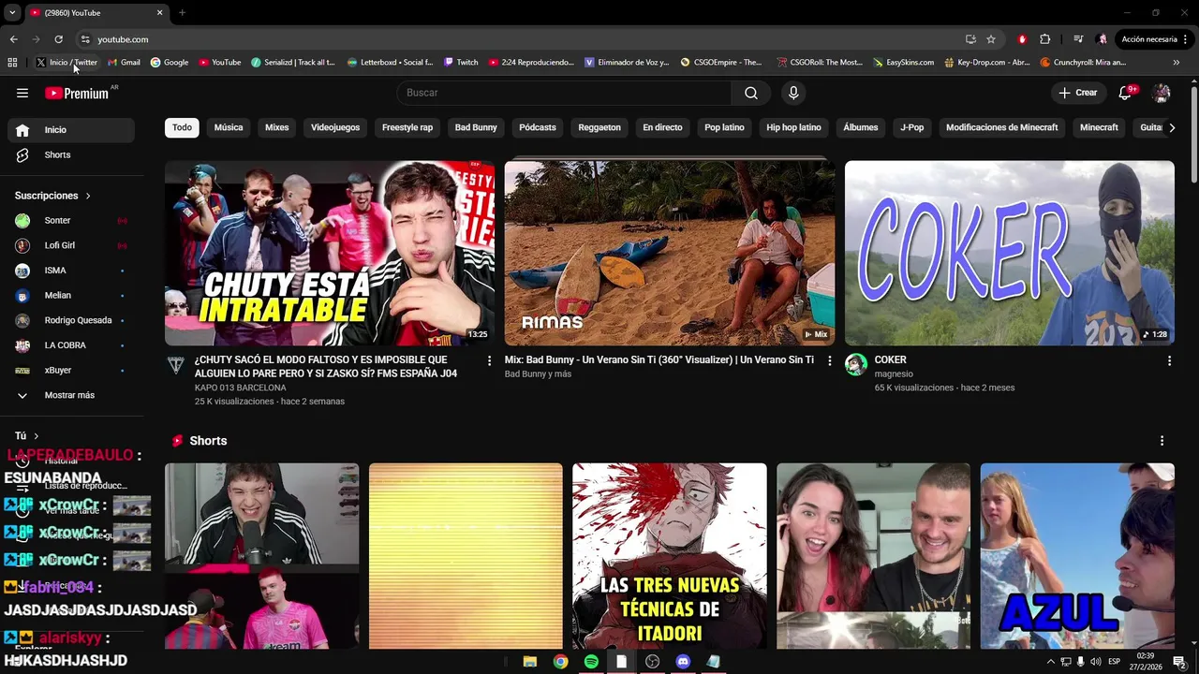This screenshot has height=674, width=1199.
Task: Open the Letterboxd bookmark
Action: [390, 63]
